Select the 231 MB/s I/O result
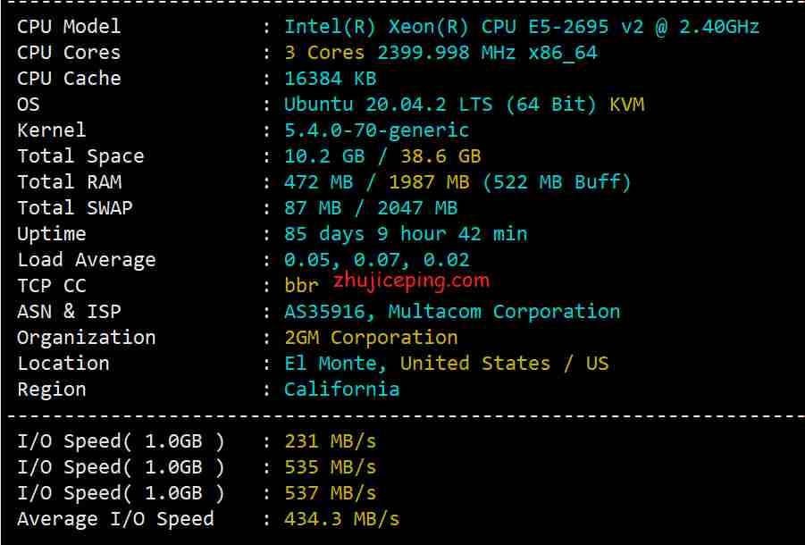Image resolution: width=805 pixels, height=545 pixels. (330, 441)
